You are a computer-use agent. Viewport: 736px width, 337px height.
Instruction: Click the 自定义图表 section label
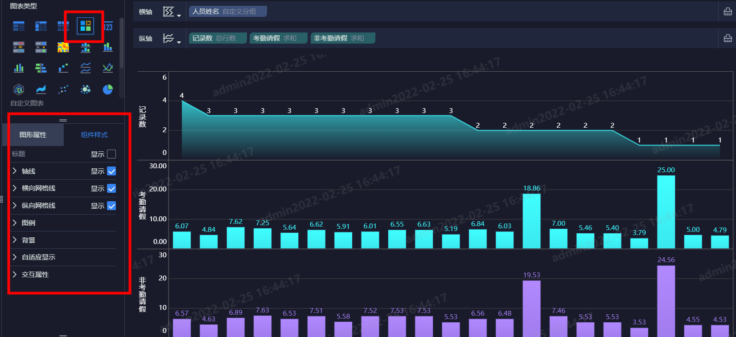(x=27, y=103)
